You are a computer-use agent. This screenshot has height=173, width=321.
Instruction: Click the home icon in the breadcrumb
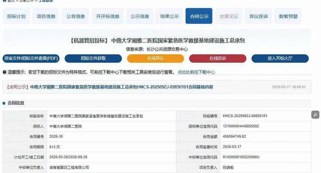[x=4, y=1]
